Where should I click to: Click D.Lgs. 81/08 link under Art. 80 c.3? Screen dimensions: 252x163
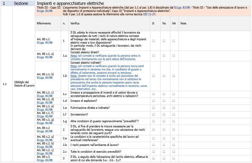point(45,160)
